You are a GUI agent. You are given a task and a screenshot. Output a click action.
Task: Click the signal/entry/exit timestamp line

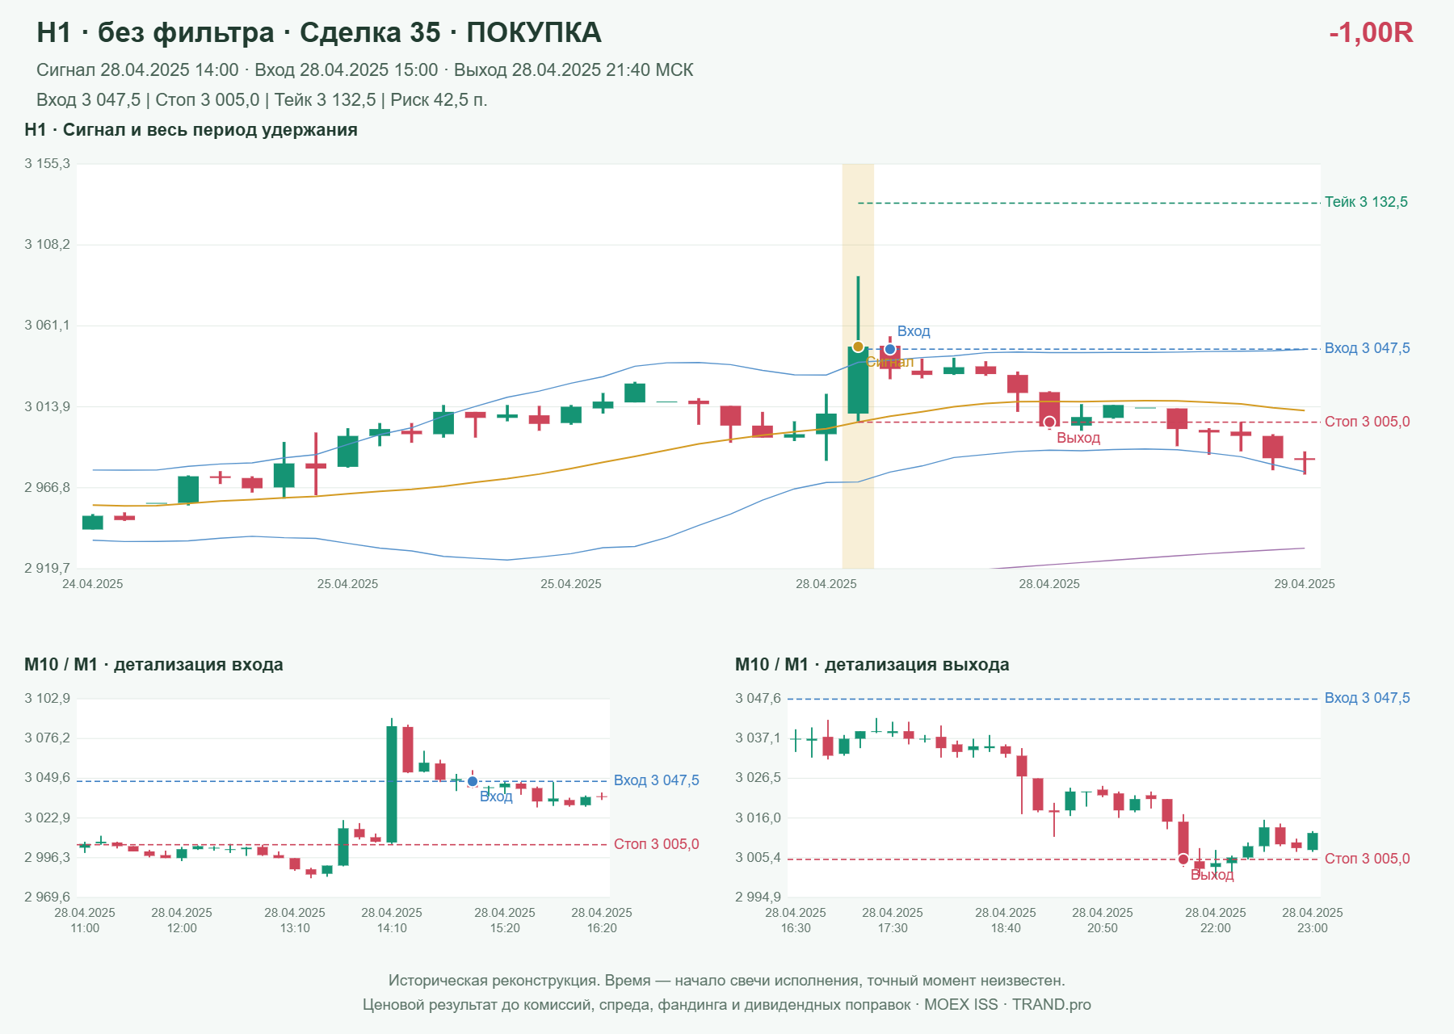point(365,70)
